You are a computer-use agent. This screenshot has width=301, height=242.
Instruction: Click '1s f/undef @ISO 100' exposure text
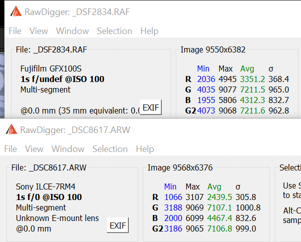click(62, 79)
